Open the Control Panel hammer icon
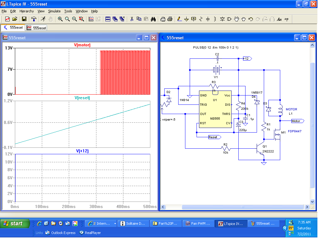 pyautogui.click(x=34, y=19)
